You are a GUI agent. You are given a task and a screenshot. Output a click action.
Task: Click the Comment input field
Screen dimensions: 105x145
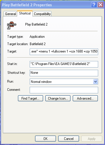tap(64, 90)
